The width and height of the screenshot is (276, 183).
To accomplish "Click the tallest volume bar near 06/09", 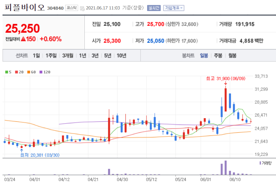I will tap(226, 168).
